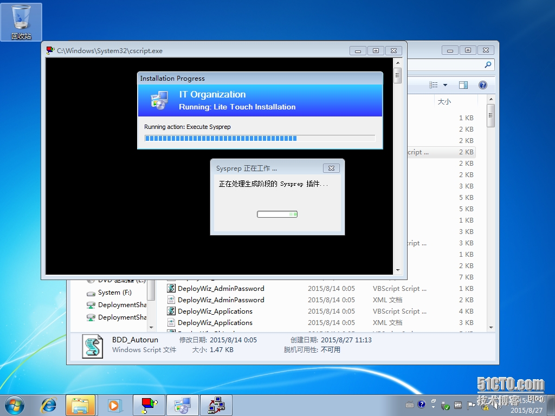Click the Installation Progress title bar
The image size is (555, 416).
pyautogui.click(x=260, y=78)
